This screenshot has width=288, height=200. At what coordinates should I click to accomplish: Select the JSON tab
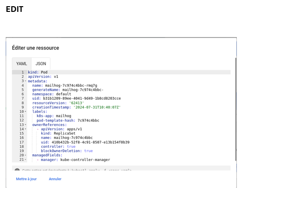click(41, 64)
